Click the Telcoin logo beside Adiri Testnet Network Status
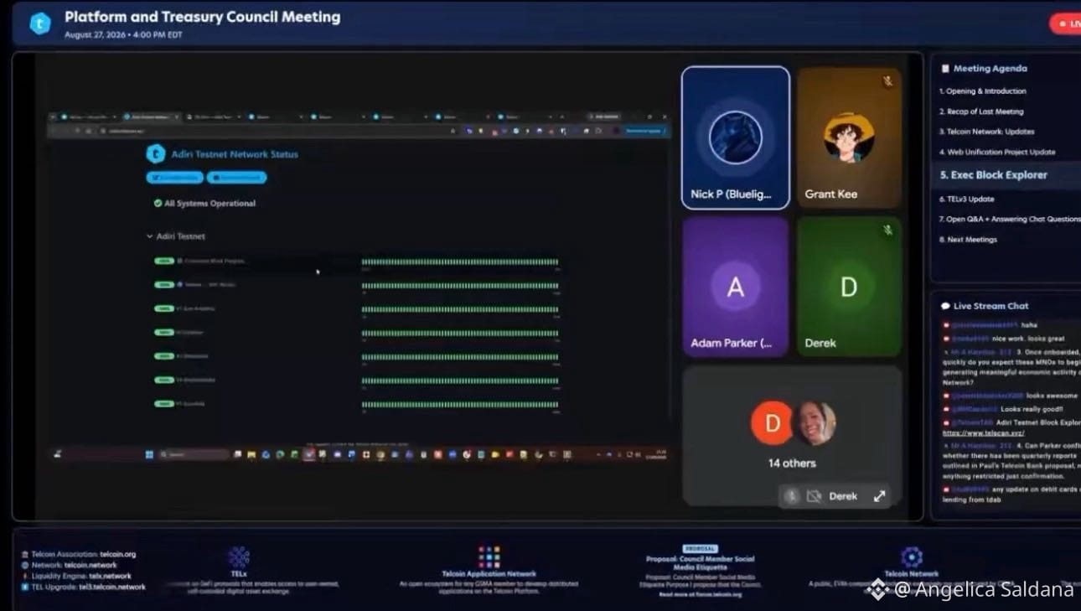The image size is (1081, 611). [x=156, y=154]
